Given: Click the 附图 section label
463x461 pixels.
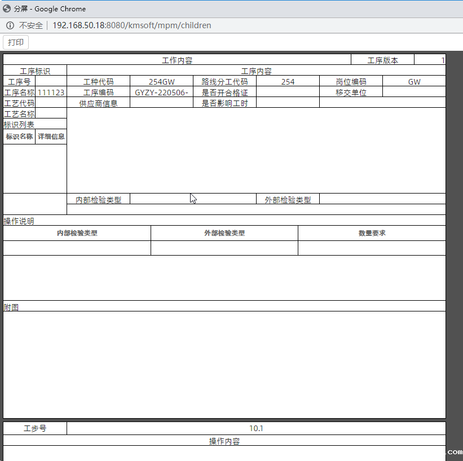Looking at the screenshot, I should pos(11,307).
